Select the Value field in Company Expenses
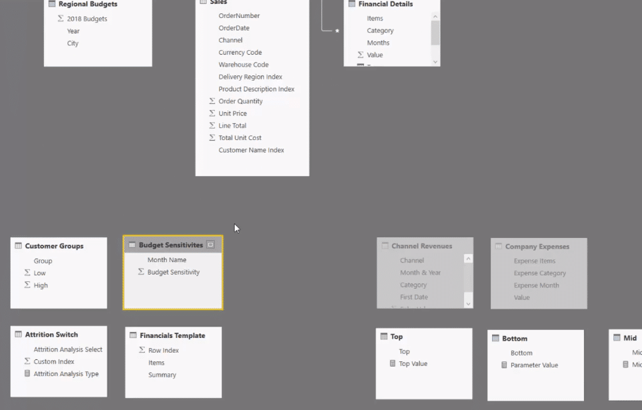The height and width of the screenshot is (410, 642). tap(521, 298)
